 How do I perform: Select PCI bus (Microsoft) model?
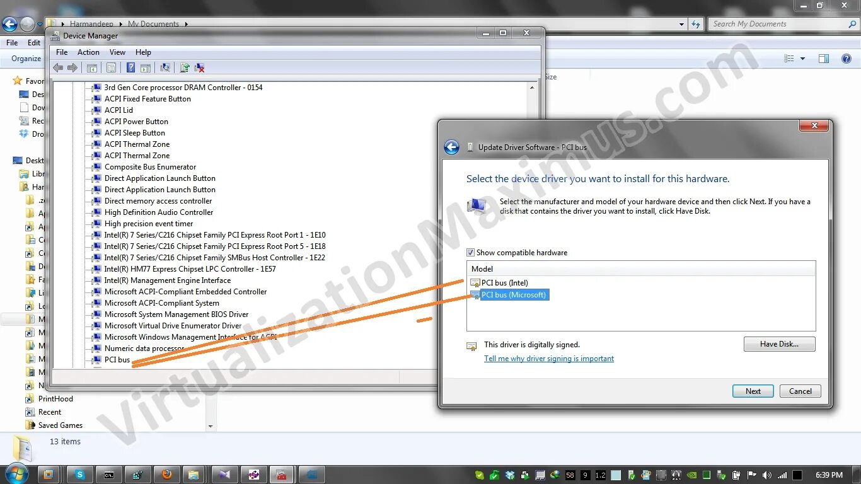pos(514,294)
